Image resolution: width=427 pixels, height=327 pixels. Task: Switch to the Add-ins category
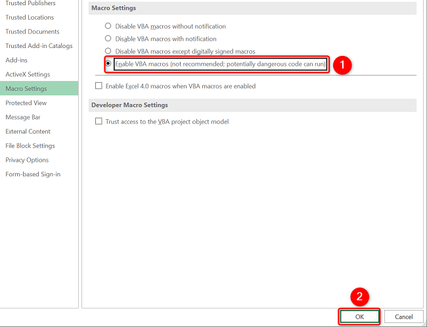[x=16, y=60]
